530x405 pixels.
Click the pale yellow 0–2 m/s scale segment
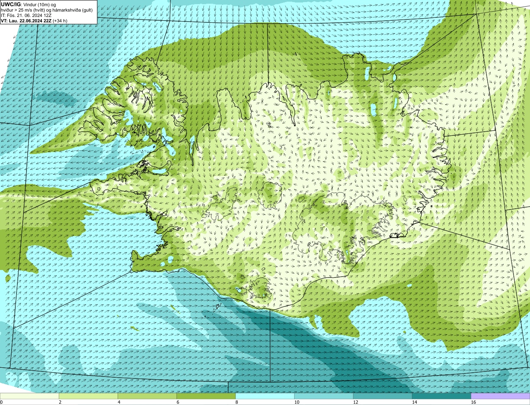[x=29, y=396]
